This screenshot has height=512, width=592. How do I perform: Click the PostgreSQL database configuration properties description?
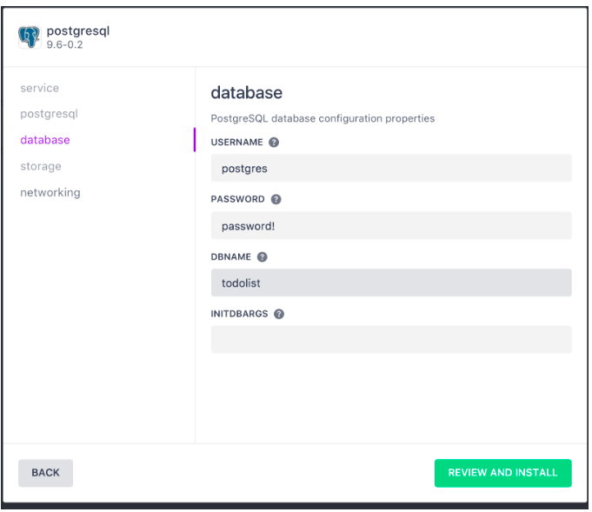tap(323, 118)
